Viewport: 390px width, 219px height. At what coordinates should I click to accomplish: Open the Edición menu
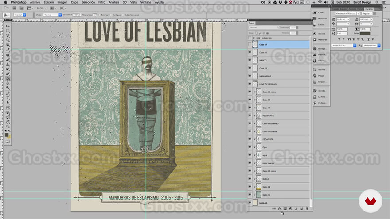point(48,2)
